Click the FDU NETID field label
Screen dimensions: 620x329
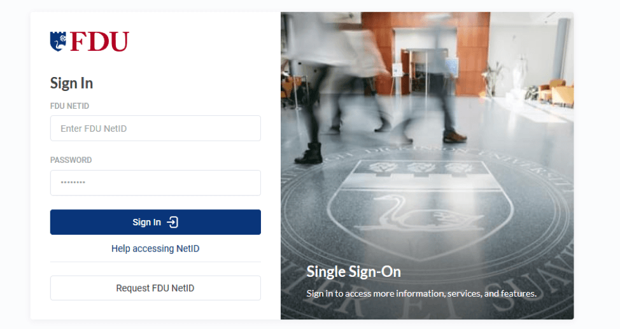point(69,106)
